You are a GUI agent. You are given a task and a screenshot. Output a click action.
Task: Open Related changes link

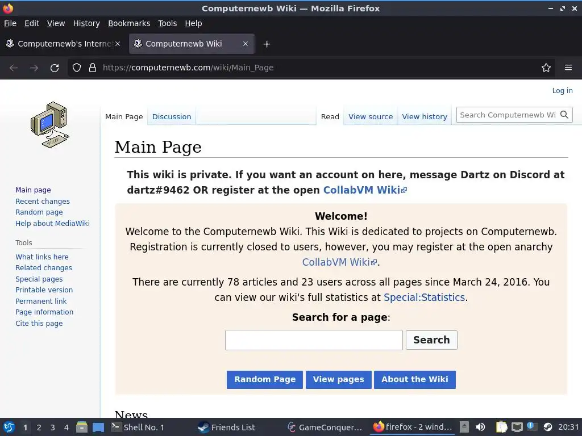pos(44,268)
